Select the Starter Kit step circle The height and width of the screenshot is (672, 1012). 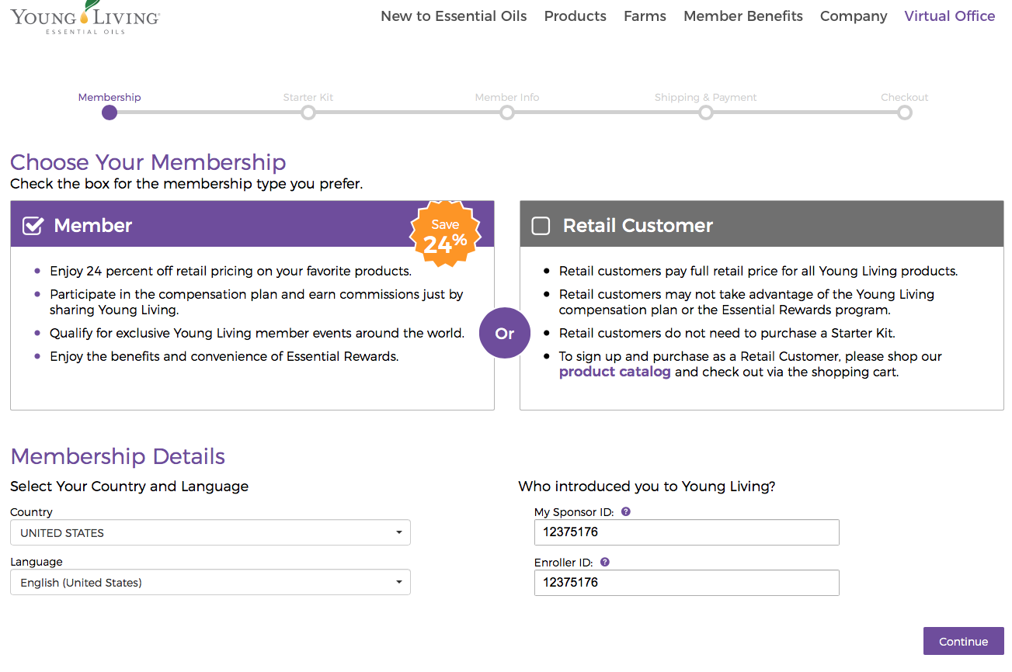pos(308,113)
